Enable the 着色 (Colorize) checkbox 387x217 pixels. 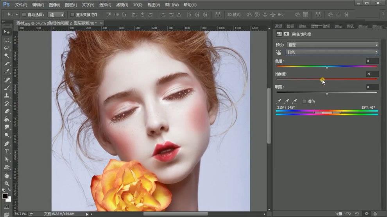click(x=305, y=101)
